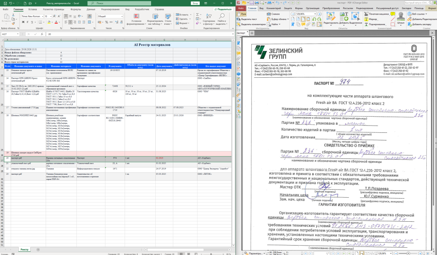Screen dimensions: 437x255
Task: Click Excel search box Поиск
Action: 119,3
